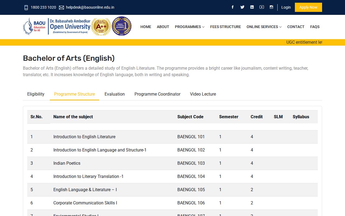
Task: Click the 1800 233 1020 phone number
Action: point(43,7)
